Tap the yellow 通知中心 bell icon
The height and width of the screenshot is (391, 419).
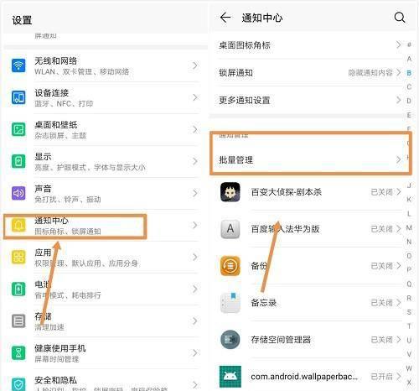coord(18,225)
